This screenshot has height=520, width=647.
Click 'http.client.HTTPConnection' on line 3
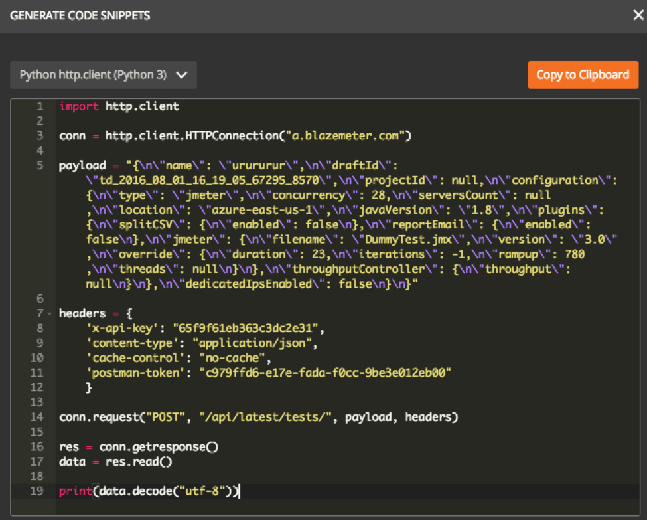(192, 136)
